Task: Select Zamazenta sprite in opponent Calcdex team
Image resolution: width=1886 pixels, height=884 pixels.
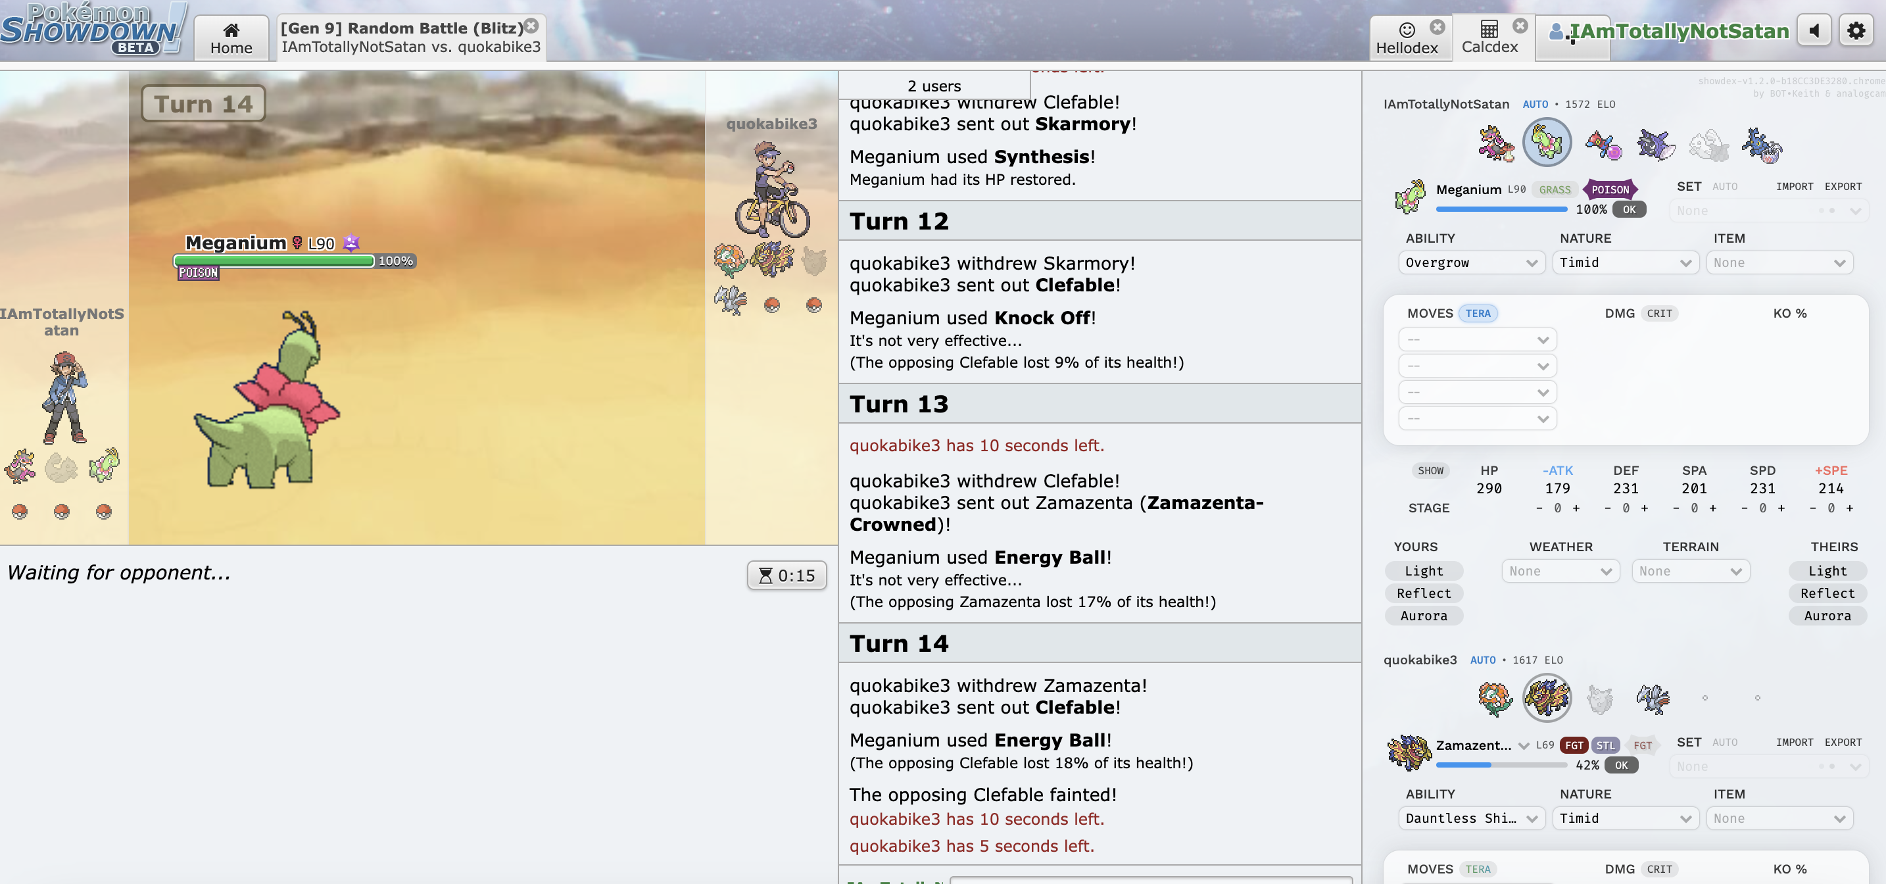Action: [1546, 698]
